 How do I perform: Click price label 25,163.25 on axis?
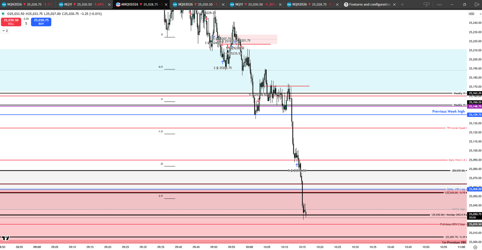[474, 93]
